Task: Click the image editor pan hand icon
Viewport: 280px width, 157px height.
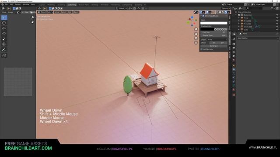Action: (32, 22)
